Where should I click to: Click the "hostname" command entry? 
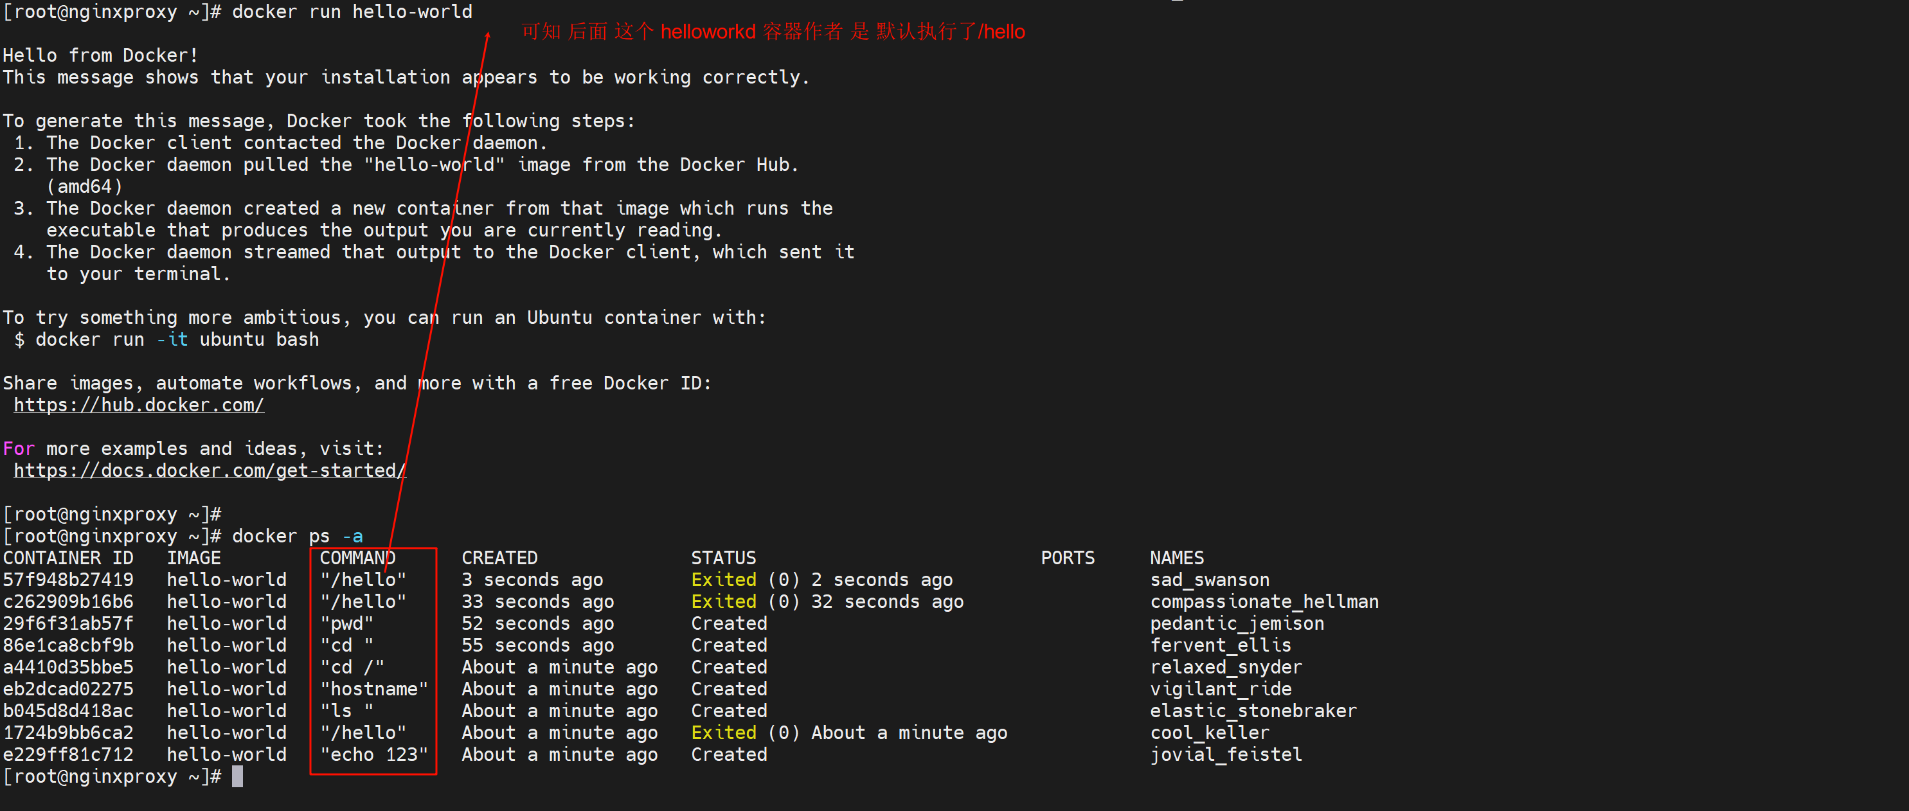pyautogui.click(x=373, y=689)
